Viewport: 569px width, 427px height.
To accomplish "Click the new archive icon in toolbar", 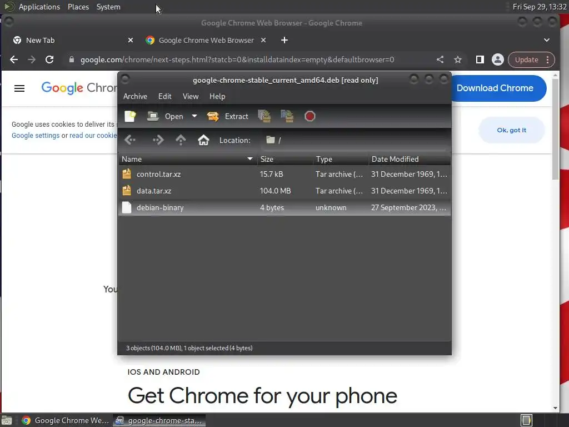I will [130, 116].
